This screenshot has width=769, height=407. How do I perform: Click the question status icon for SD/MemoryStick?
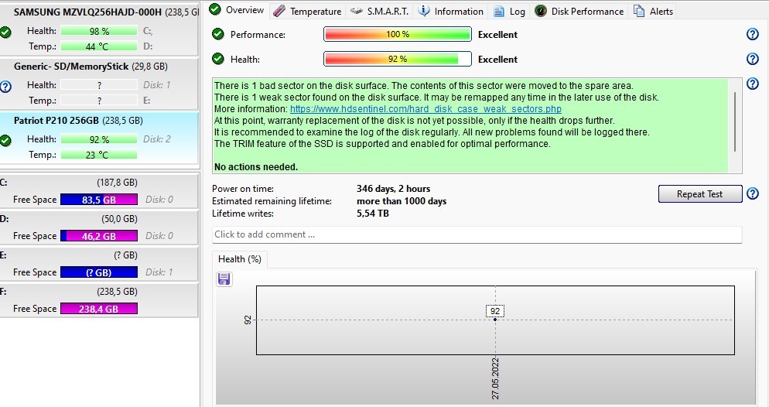tap(5, 87)
